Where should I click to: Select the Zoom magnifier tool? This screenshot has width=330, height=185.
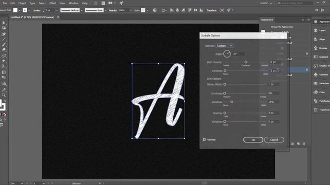(x=4, y=95)
